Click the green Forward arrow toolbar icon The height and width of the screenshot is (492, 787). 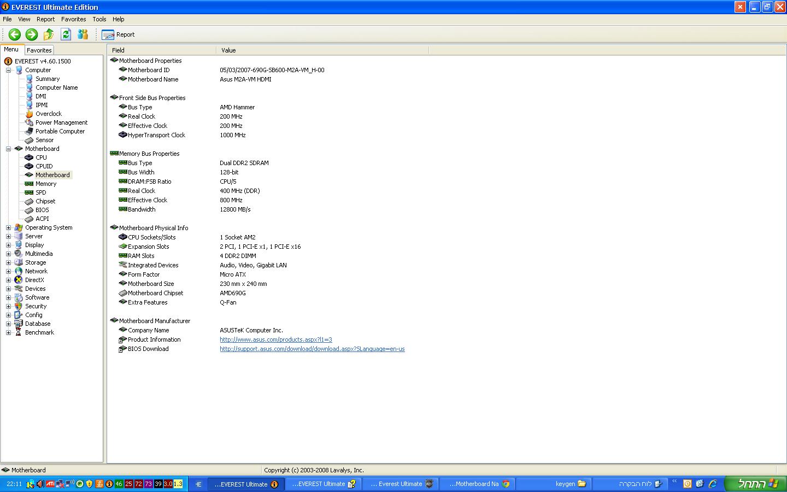click(x=32, y=34)
